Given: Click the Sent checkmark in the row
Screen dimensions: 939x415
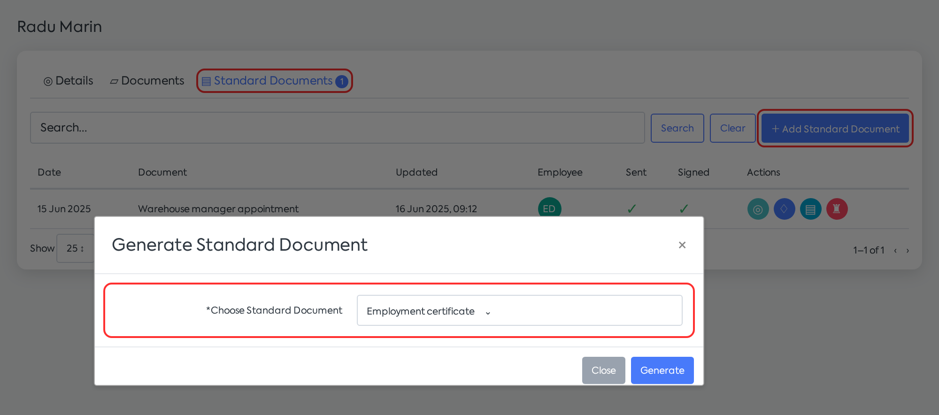Looking at the screenshot, I should (632, 208).
